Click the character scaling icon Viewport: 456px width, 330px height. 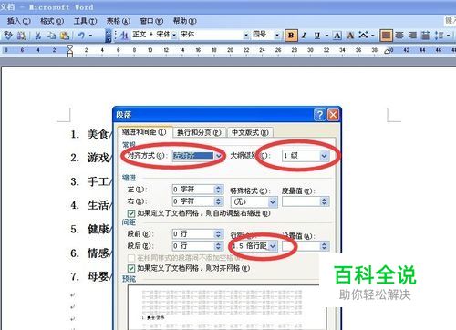363,36
